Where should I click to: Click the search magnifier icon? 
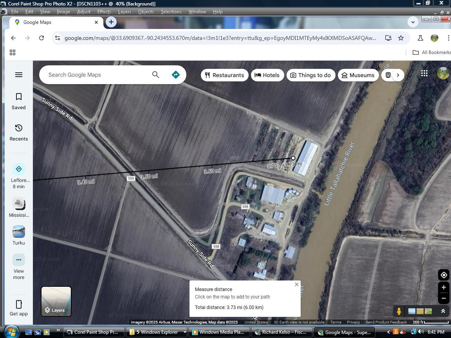click(x=155, y=75)
